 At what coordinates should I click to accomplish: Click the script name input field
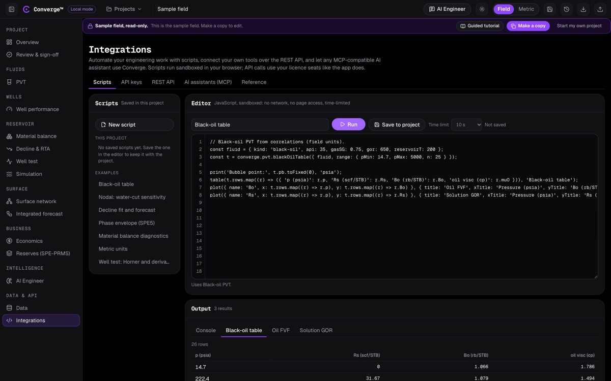point(260,124)
